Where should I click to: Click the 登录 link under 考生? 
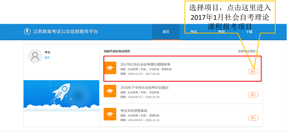tap(47, 58)
